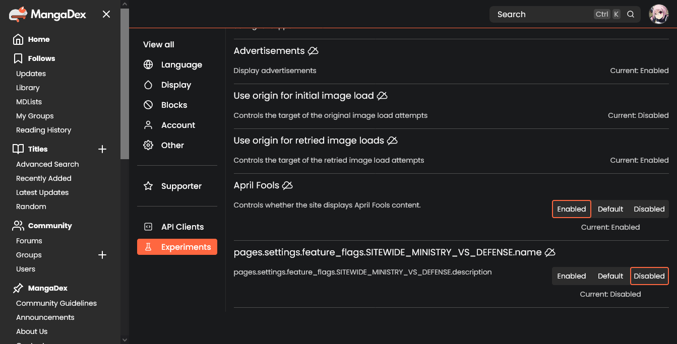Viewport: 677px width, 344px height.
Task: Click the magnifier icon in search bar
Action: tap(631, 15)
